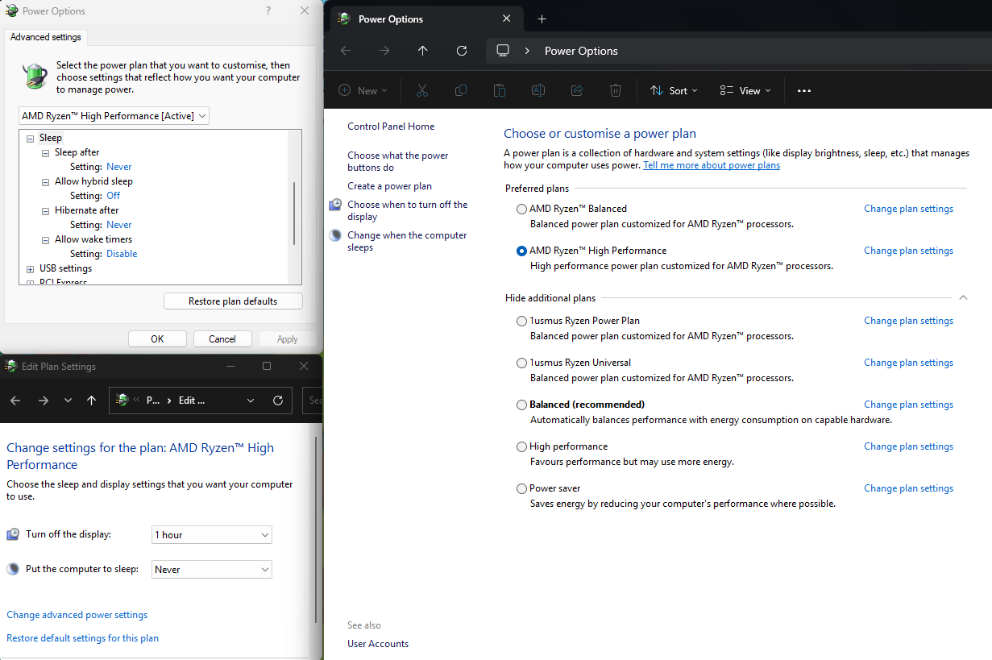Open the three-dot See more menu

pos(803,91)
